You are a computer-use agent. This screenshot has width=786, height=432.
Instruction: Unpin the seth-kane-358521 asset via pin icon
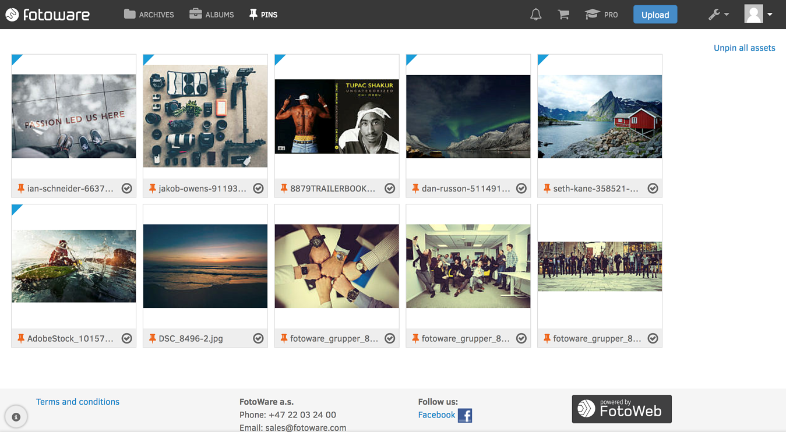click(547, 188)
